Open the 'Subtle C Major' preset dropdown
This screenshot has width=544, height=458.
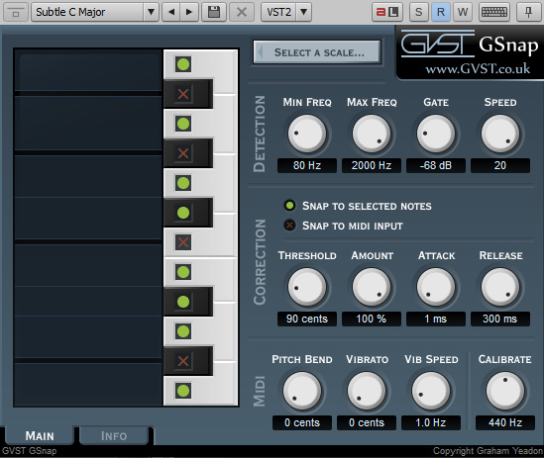click(87, 13)
